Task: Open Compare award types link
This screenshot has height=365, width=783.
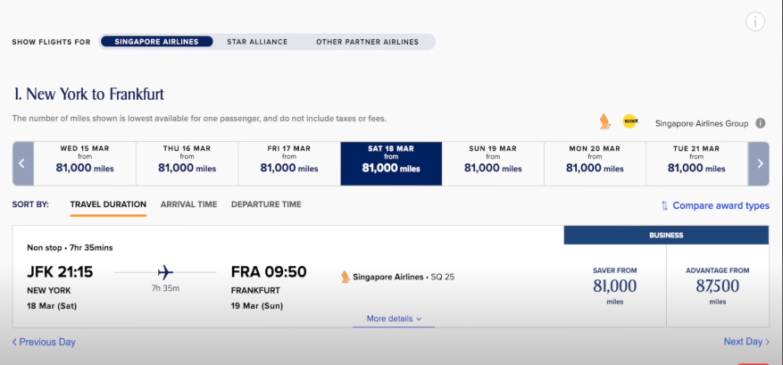Action: (x=721, y=205)
